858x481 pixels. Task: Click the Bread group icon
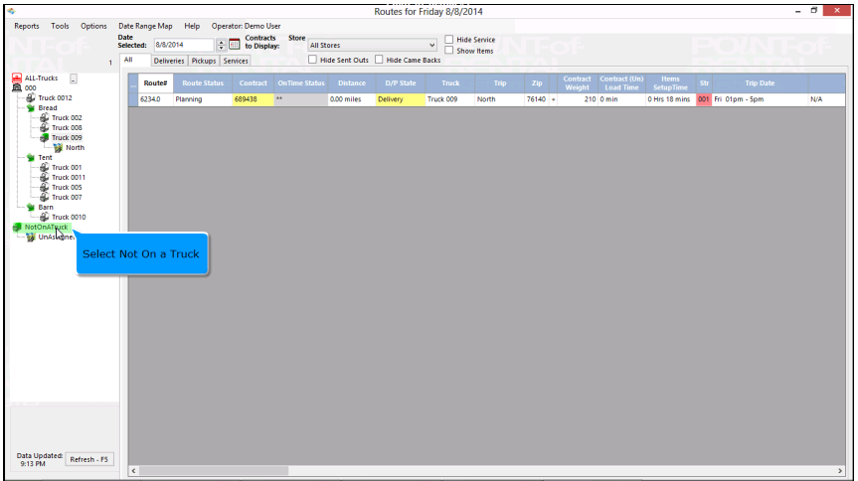tap(30, 108)
